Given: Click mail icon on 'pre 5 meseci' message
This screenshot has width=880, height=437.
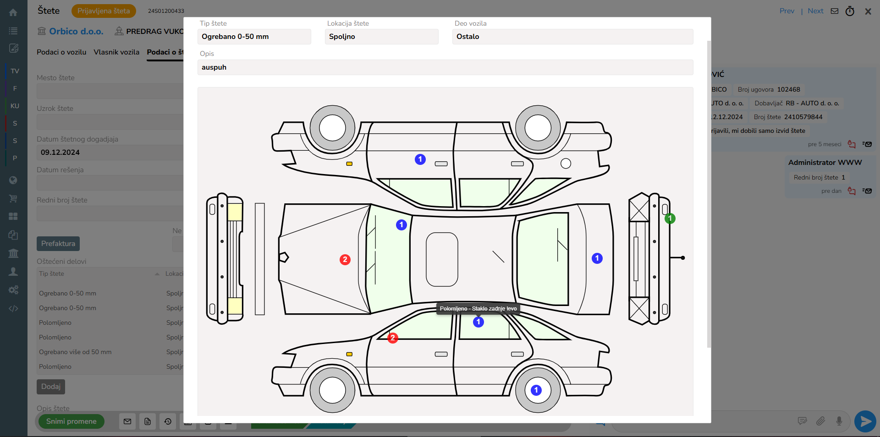Looking at the screenshot, I should tap(867, 144).
